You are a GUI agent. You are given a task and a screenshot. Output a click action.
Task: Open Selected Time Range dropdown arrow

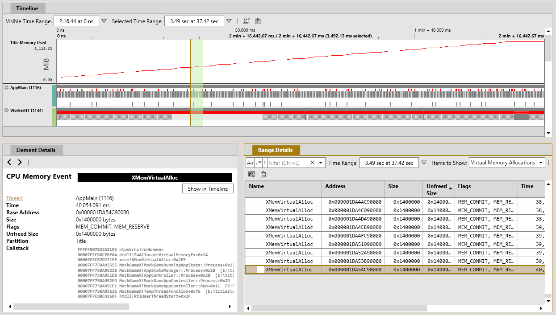(x=229, y=21)
